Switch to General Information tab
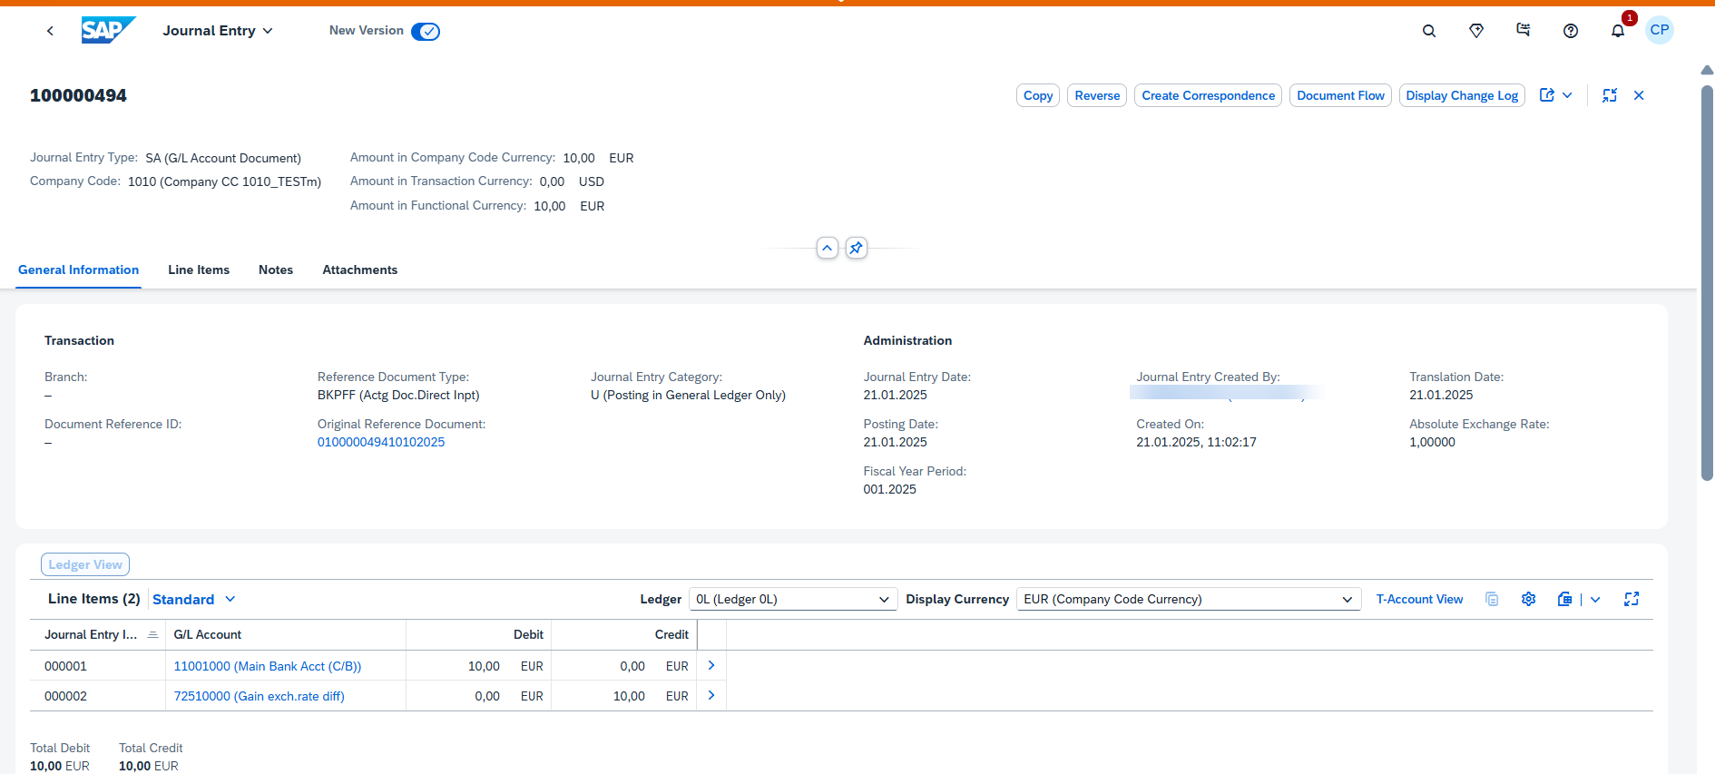The image size is (1715, 774). 78,270
